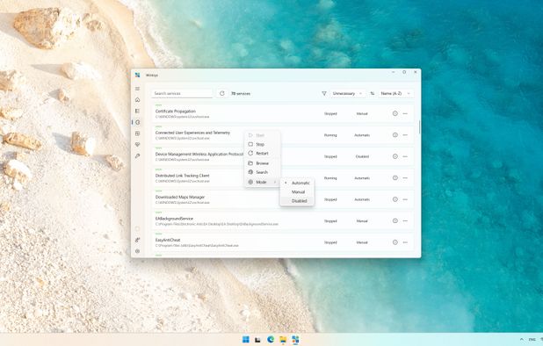Open more options for EABackgroundService
543x346 pixels.
[405, 220]
